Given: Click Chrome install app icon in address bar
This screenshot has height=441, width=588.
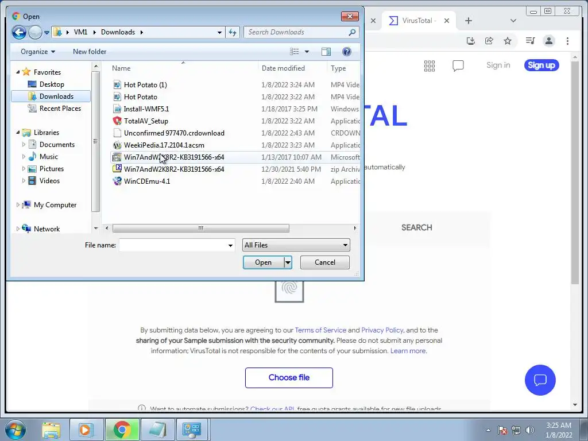Looking at the screenshot, I should point(471,41).
